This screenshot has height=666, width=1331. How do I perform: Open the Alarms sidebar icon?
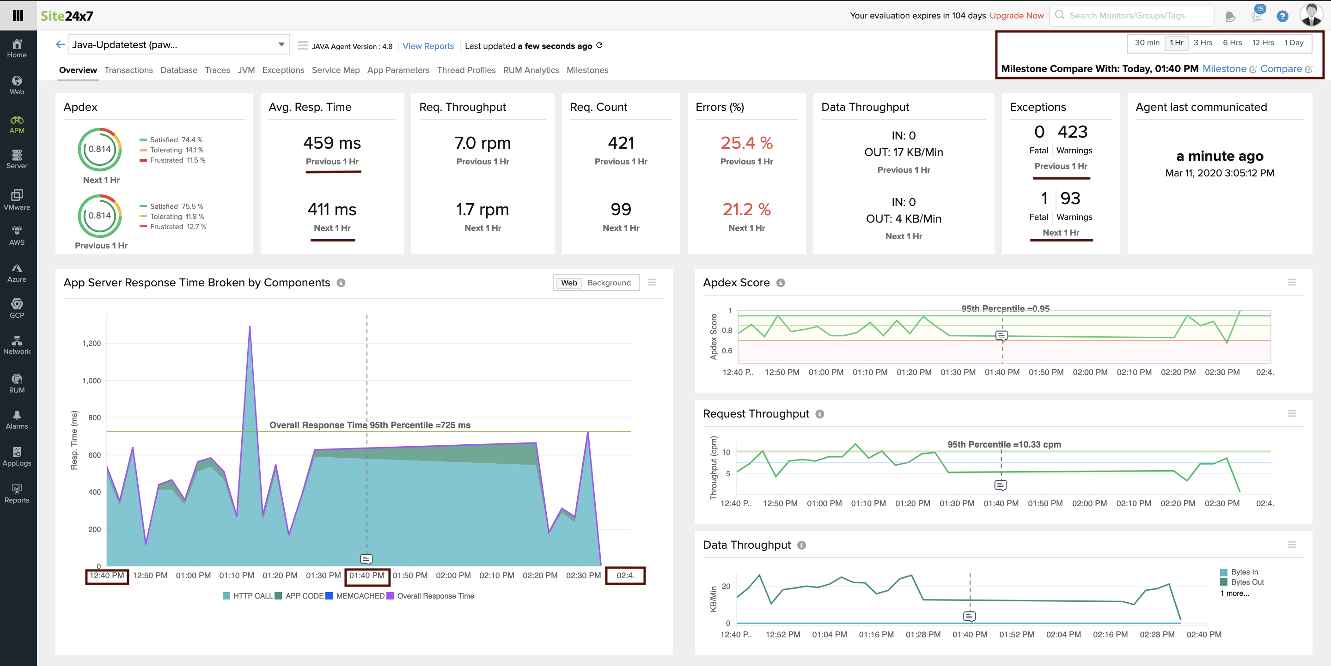coord(17,420)
